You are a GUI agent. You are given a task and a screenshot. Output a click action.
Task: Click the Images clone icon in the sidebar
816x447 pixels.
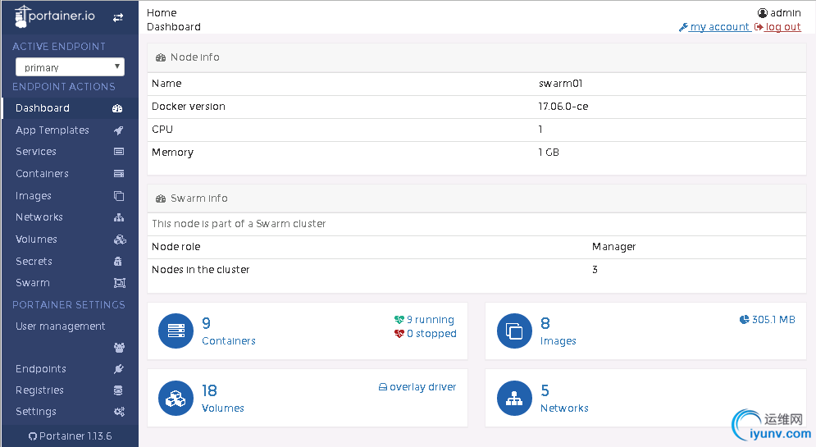point(119,196)
